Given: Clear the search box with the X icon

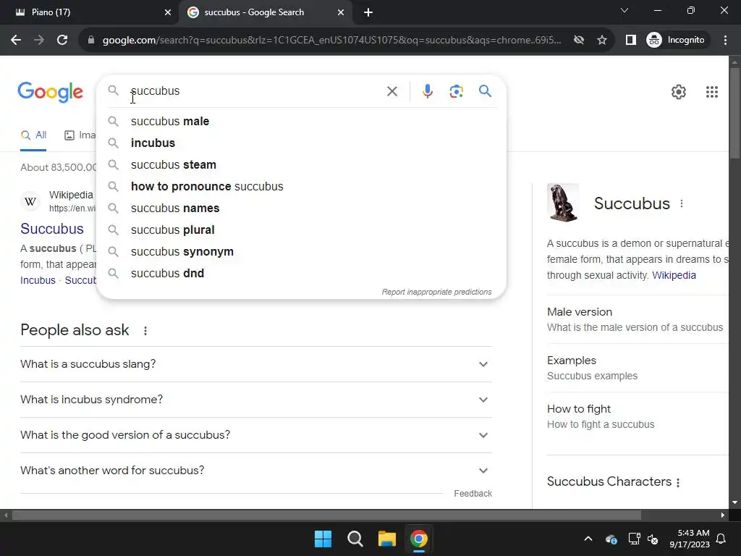Looking at the screenshot, I should 391,91.
